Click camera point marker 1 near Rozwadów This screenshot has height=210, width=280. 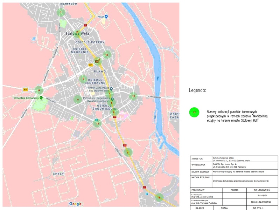coord(61,13)
